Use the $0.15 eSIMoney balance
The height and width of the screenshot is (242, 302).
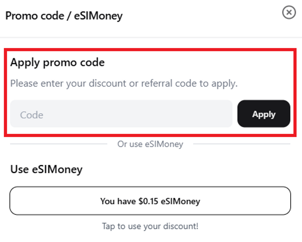(150, 201)
